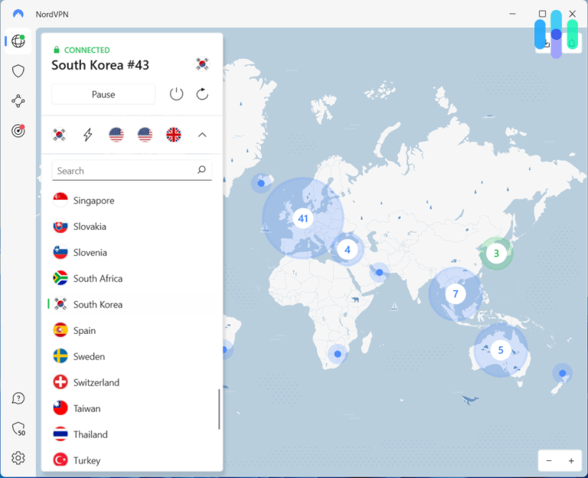This screenshot has height=478, width=588.
Task: Click the search magnifier icon
Action: tap(201, 170)
